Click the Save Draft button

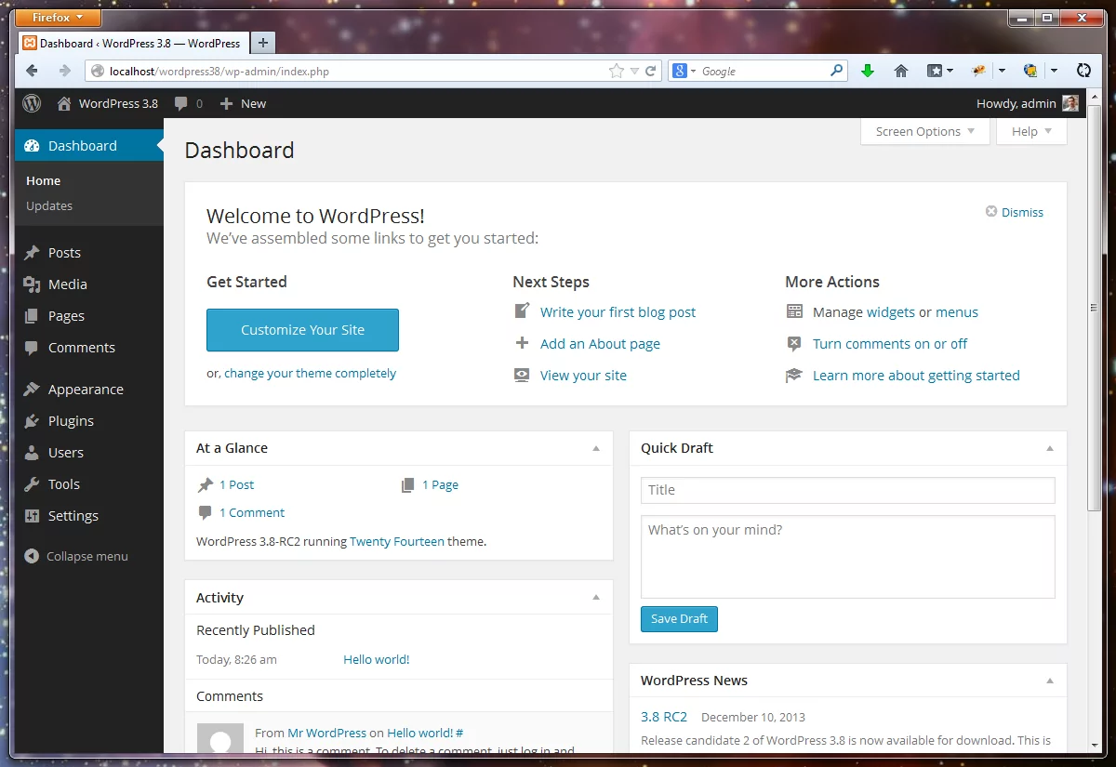(679, 619)
